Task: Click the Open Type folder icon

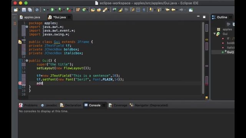Action: [x=93, y=10]
